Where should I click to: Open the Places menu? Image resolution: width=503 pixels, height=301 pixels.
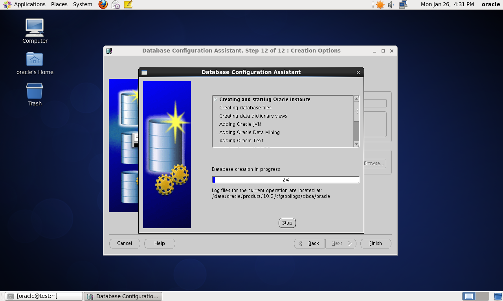tap(59, 4)
